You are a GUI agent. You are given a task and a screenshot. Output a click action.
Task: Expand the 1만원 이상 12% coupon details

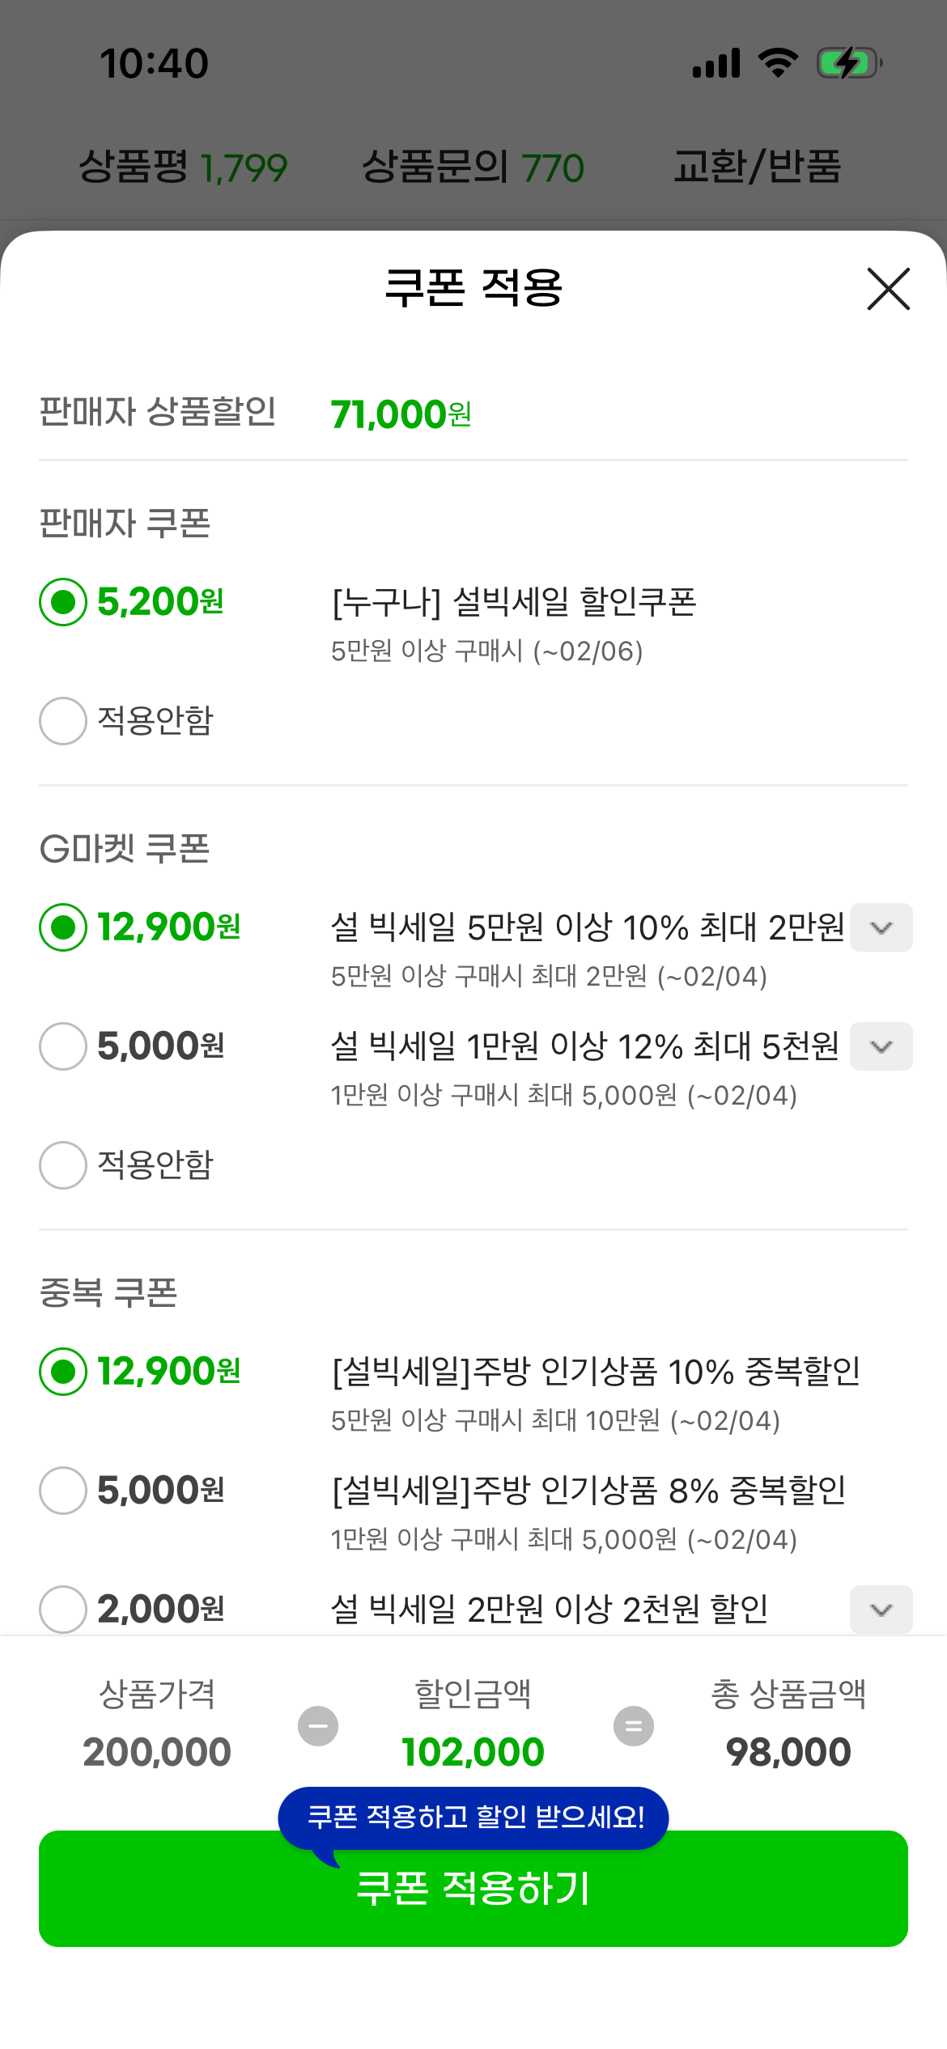(881, 1046)
